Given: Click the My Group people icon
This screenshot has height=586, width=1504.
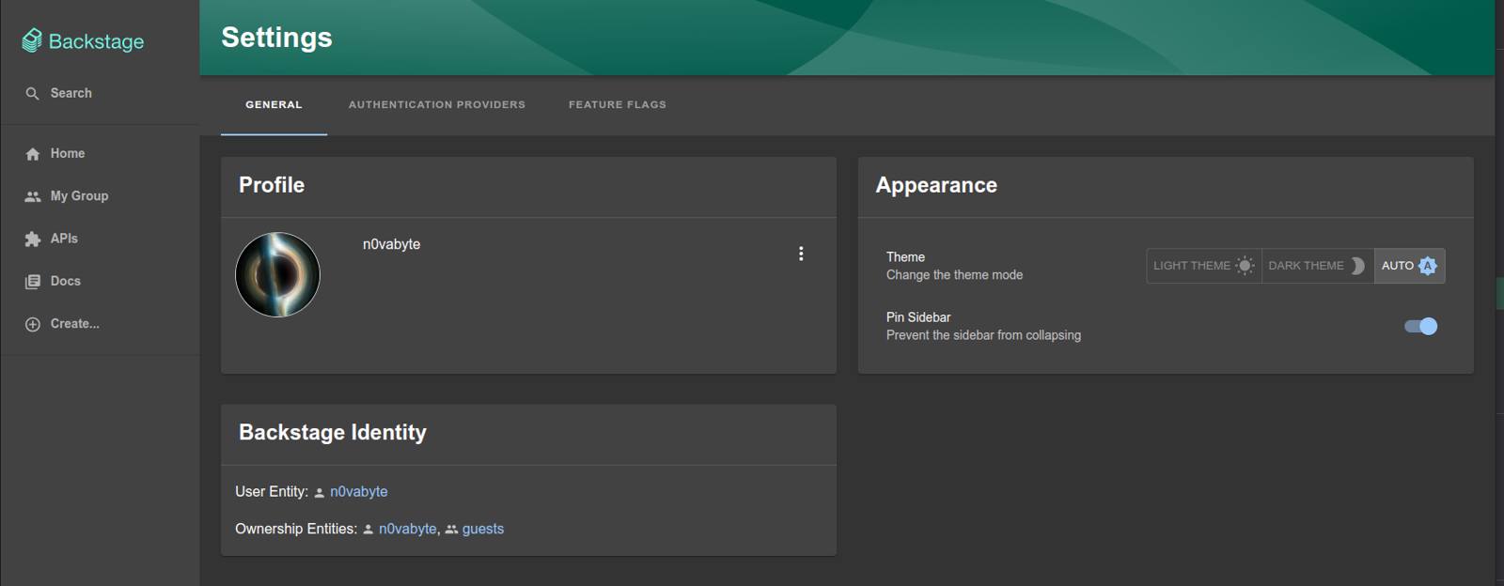Looking at the screenshot, I should point(33,196).
